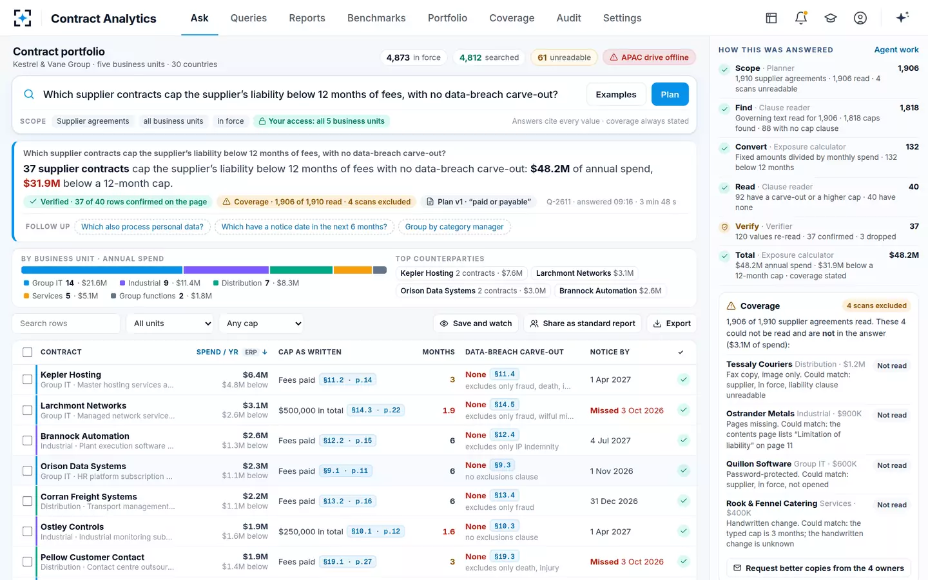Select the Kepler Hosting row checkbox
The width and height of the screenshot is (928, 580).
pyautogui.click(x=27, y=380)
